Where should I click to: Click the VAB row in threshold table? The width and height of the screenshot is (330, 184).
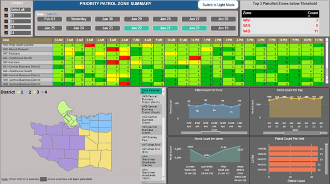pyautogui.click(x=280, y=31)
